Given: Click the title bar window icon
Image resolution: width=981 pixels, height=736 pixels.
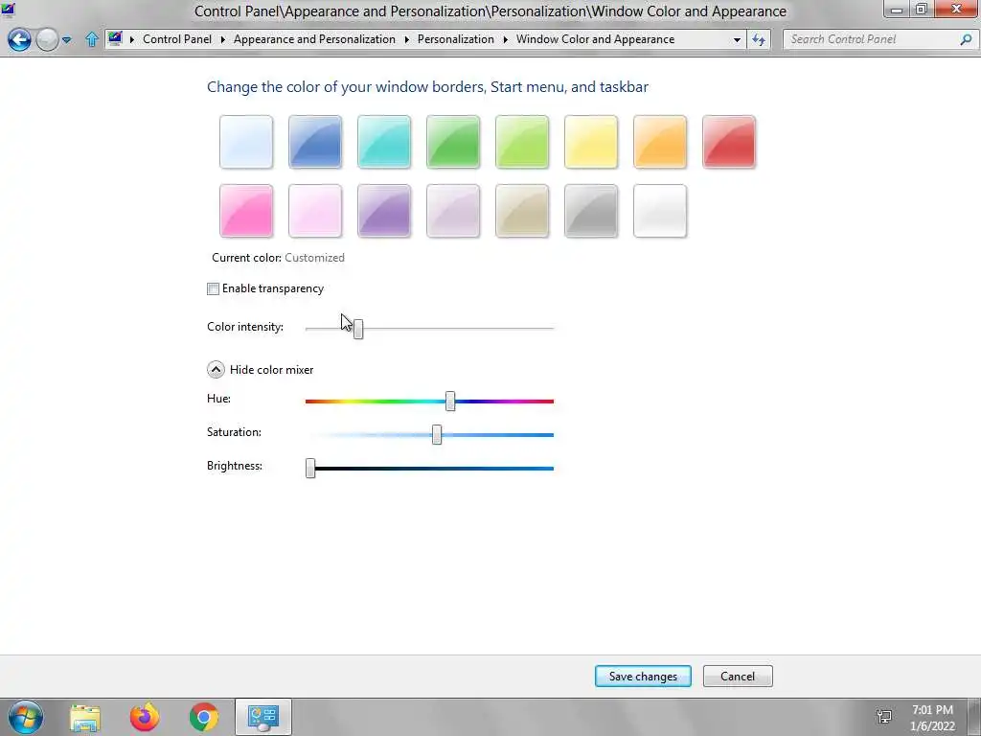Looking at the screenshot, I should tap(8, 10).
